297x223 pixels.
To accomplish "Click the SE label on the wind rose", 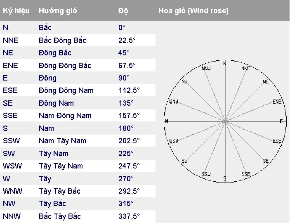I will tap(266, 161).
